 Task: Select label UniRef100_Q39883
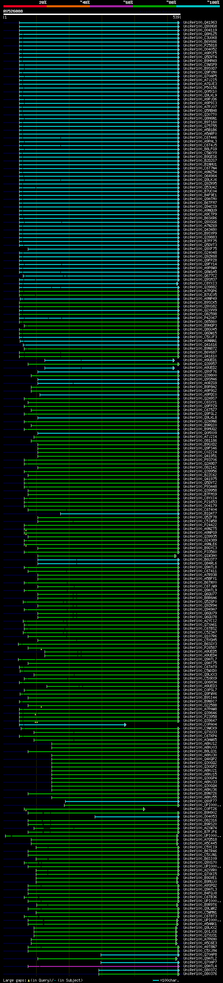200,237
